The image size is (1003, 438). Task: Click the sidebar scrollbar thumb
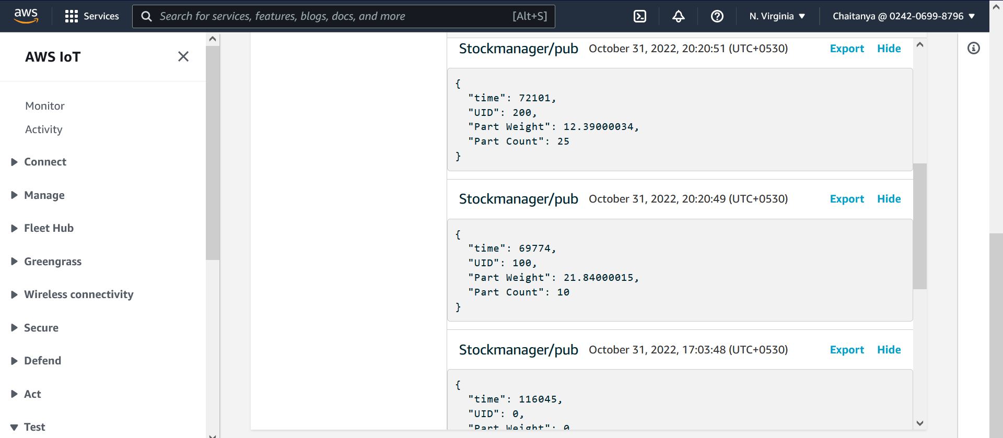coord(213,153)
